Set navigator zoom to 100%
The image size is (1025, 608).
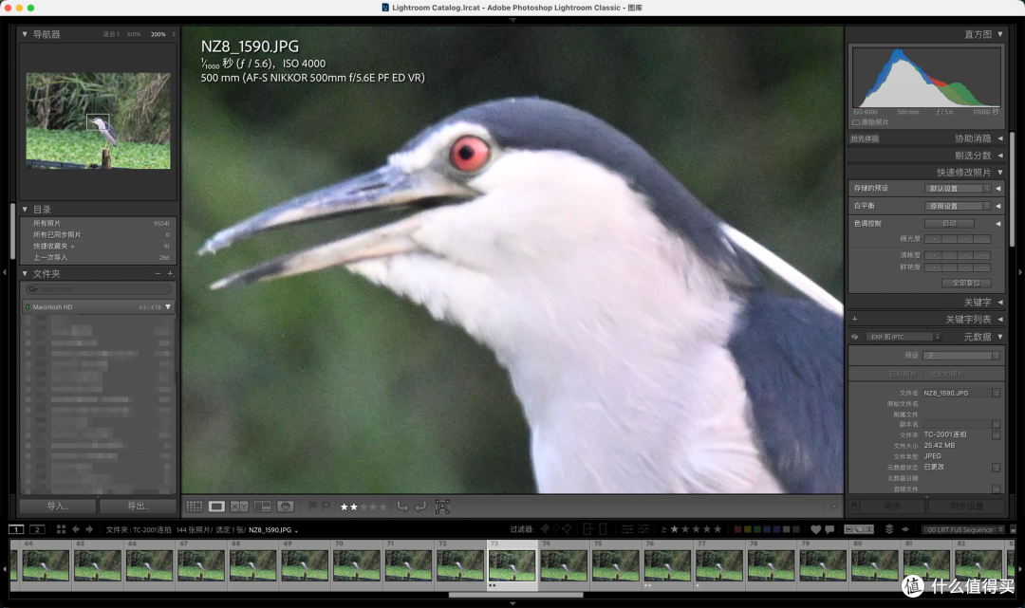pos(134,34)
